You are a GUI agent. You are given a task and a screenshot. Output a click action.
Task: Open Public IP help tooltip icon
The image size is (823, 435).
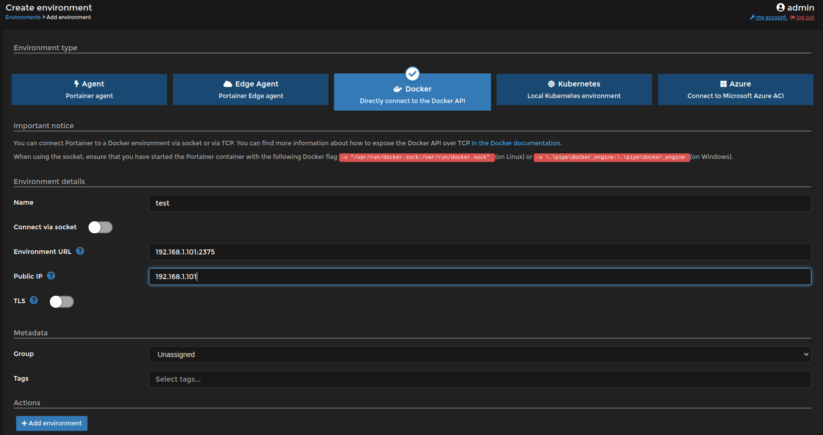tap(51, 276)
